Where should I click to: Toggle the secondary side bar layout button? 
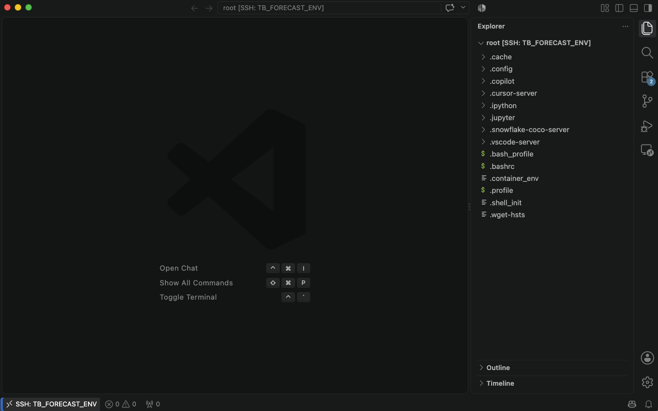click(x=648, y=8)
